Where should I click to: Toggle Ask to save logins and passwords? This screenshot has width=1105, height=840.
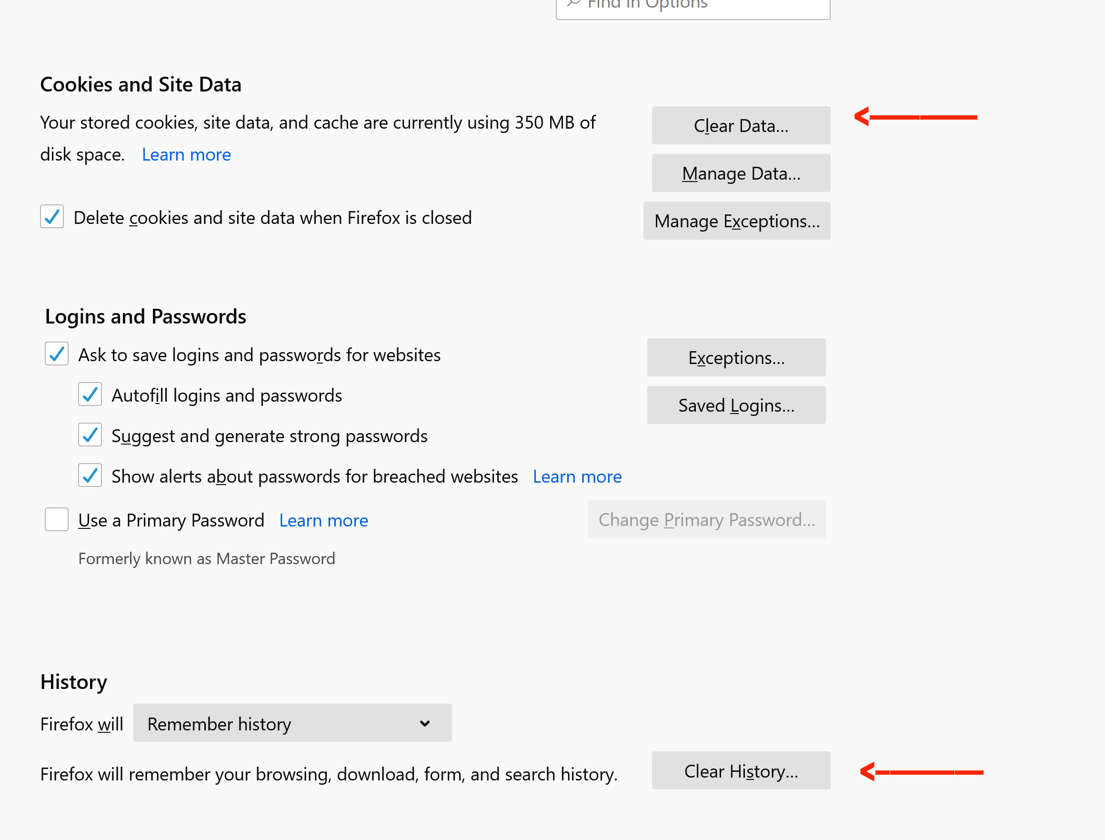pos(57,354)
